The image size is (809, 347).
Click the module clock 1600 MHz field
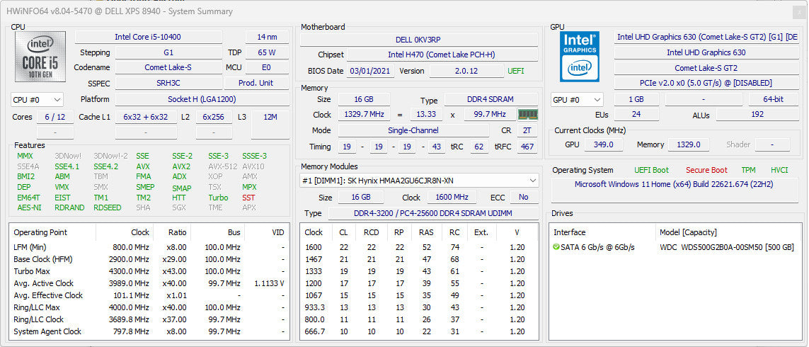tap(452, 198)
